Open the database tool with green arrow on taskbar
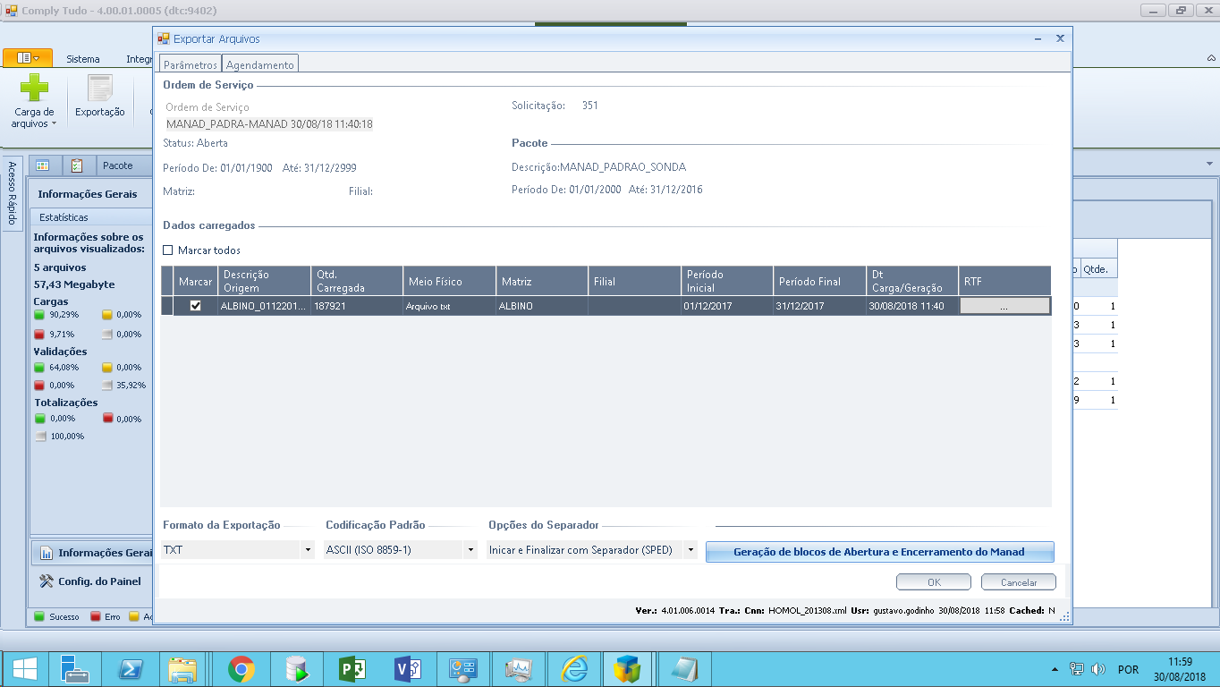Screen dimensions: 1220x687 click(x=296, y=669)
